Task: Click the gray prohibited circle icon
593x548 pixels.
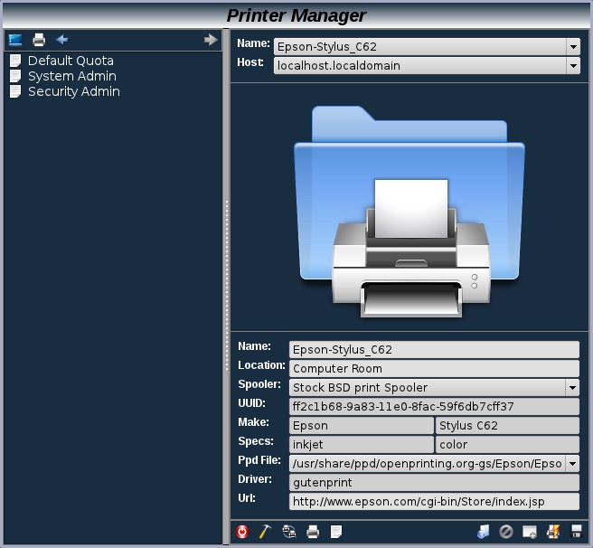Action: click(506, 532)
